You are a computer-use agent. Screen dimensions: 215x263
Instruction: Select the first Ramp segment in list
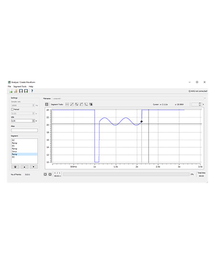[x=24, y=143]
